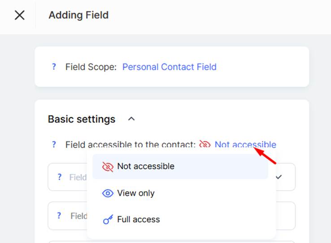Screen dimensions: 331x243
Task: Click help icon in second Field input row
Action: click(59, 216)
